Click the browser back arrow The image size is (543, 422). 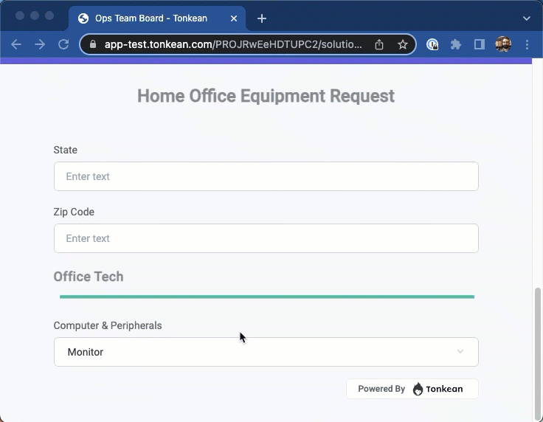(x=16, y=44)
